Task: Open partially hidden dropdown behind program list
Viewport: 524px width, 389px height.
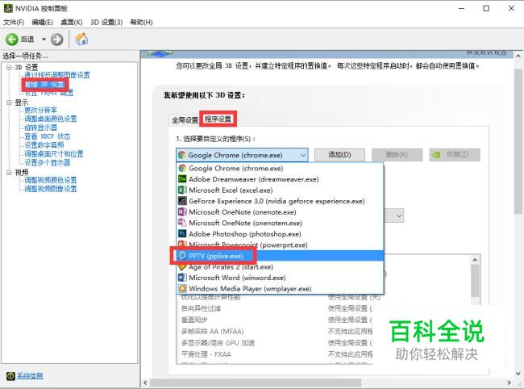Action: [398, 215]
